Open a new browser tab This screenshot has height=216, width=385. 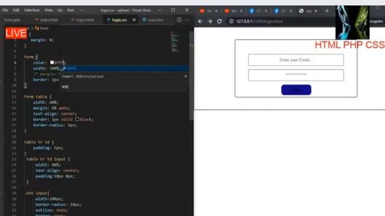[x=327, y=11]
